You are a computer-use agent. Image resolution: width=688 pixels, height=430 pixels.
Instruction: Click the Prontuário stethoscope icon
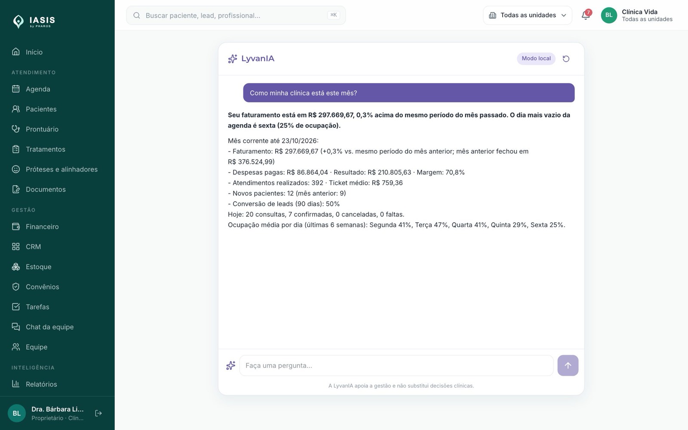click(x=16, y=129)
